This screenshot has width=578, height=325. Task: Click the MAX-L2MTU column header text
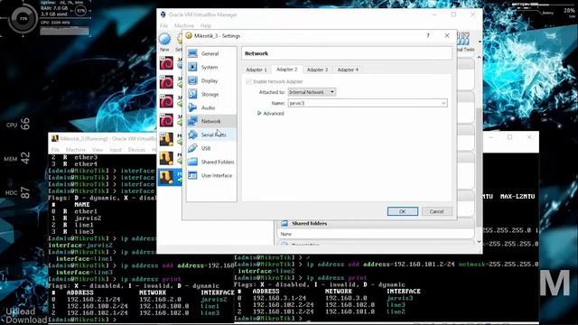(517, 197)
